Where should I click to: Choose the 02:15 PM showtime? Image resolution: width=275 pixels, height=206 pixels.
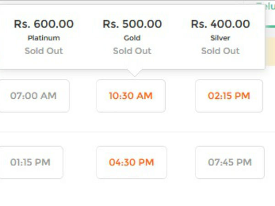(x=229, y=96)
